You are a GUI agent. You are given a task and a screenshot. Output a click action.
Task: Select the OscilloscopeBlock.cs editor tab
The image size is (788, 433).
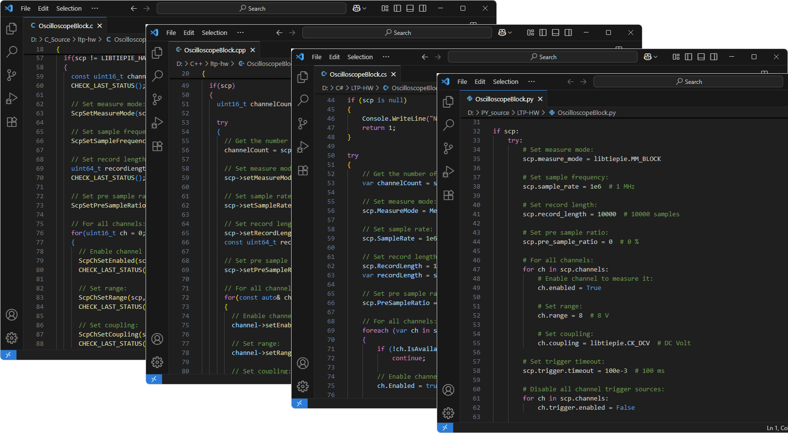coord(358,74)
